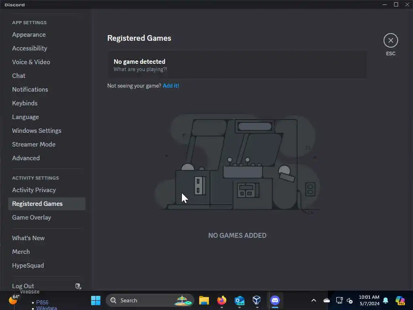Screen dimensions: 413x310
Task: Open the clock and date flyout
Action: click(369, 300)
